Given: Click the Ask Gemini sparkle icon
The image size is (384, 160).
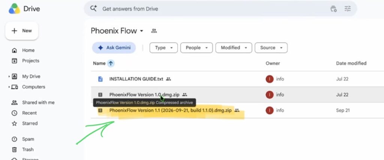Looking at the screenshot, I should (x=100, y=47).
